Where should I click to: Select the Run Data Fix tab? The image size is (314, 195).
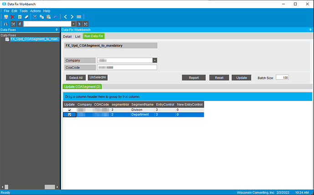(94, 36)
